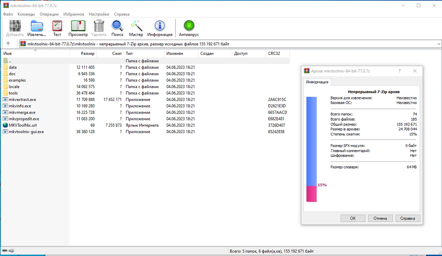Sort by the CRC32 column header
442x256 pixels.
278,53
